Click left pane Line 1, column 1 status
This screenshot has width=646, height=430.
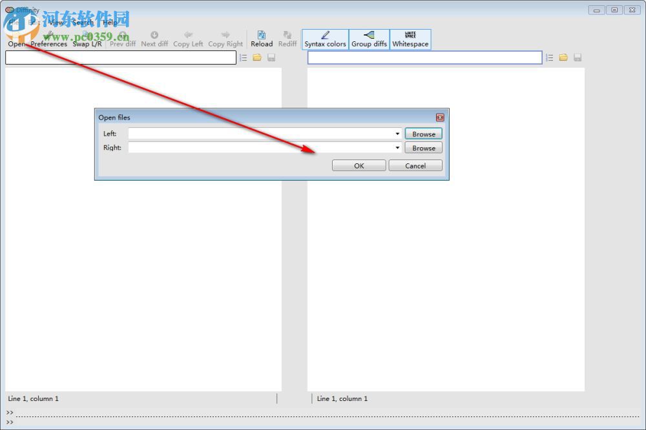pos(34,399)
